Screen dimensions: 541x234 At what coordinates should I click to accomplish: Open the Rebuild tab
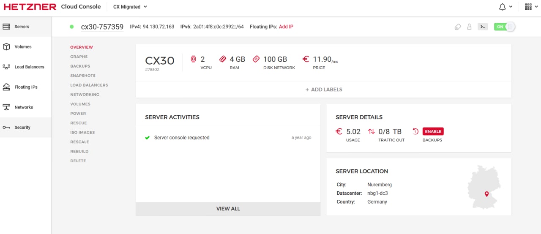79,151
